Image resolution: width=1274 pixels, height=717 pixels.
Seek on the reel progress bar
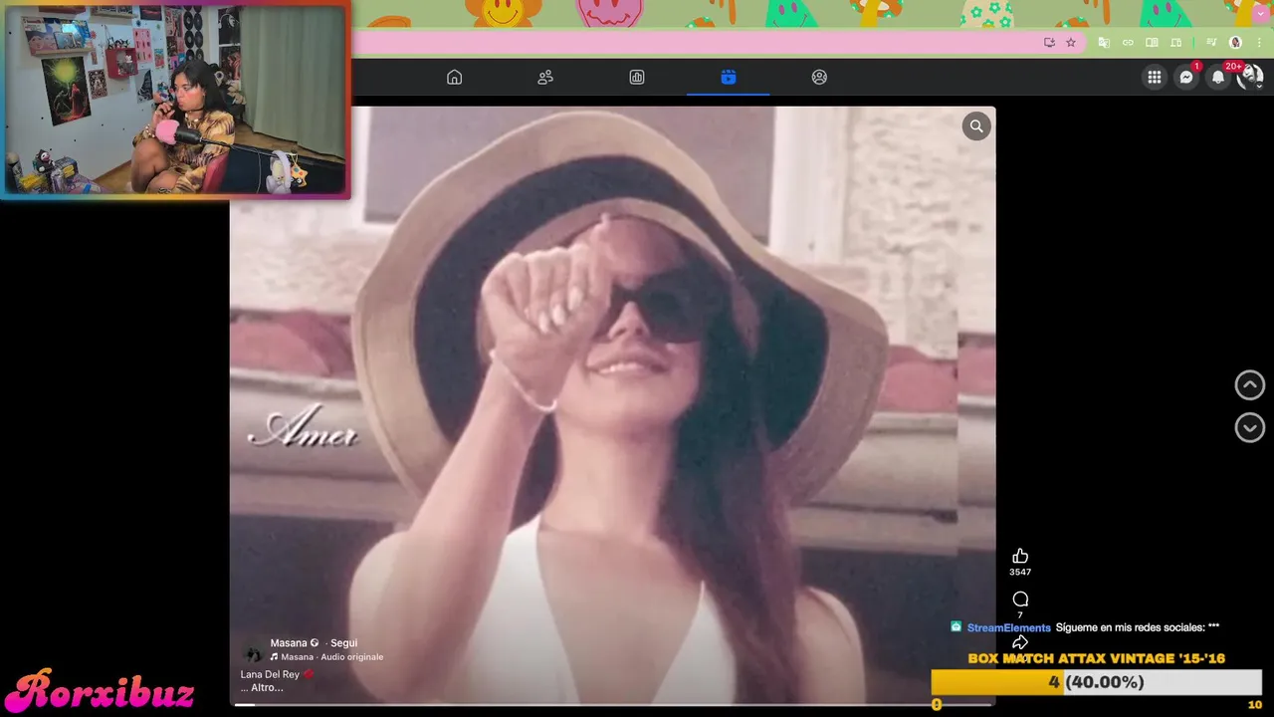point(612,704)
